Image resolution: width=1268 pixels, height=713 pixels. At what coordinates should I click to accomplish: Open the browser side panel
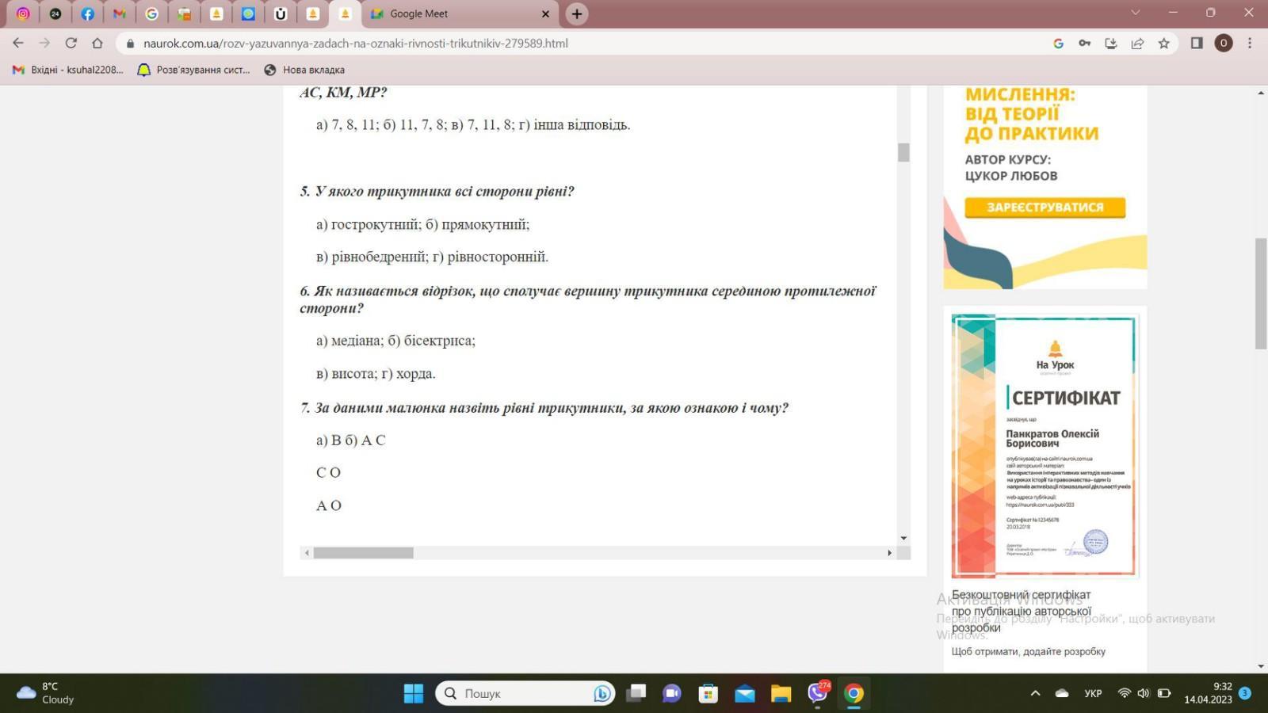pyautogui.click(x=1197, y=44)
